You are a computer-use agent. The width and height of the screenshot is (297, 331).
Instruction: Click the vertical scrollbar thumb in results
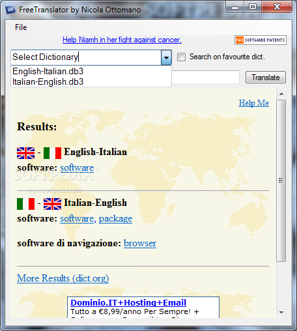point(281,180)
